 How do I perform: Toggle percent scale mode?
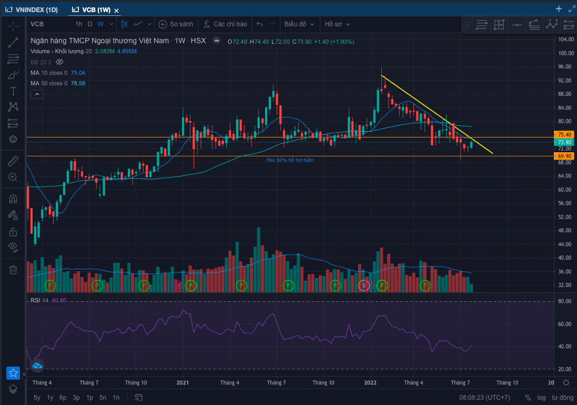click(528, 397)
